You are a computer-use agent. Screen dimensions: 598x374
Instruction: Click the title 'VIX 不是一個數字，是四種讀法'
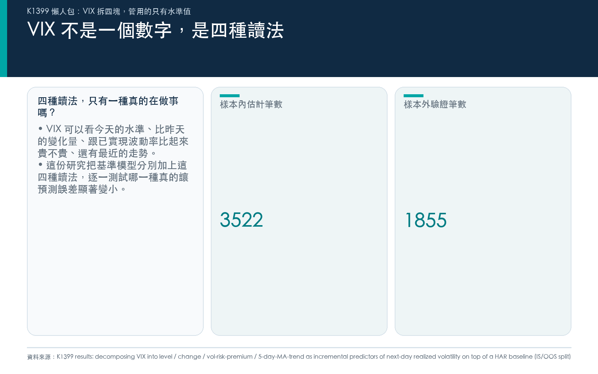point(155,30)
